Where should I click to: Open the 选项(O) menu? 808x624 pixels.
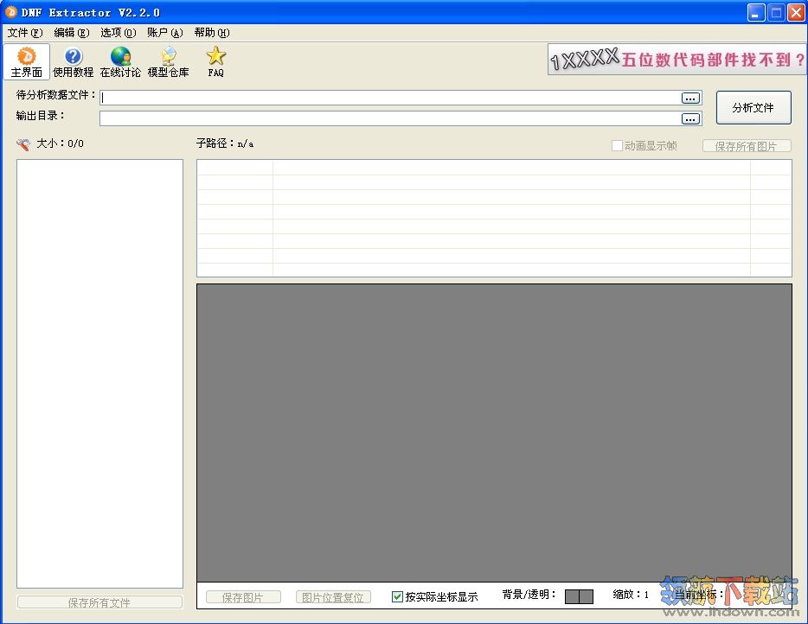[x=118, y=33]
